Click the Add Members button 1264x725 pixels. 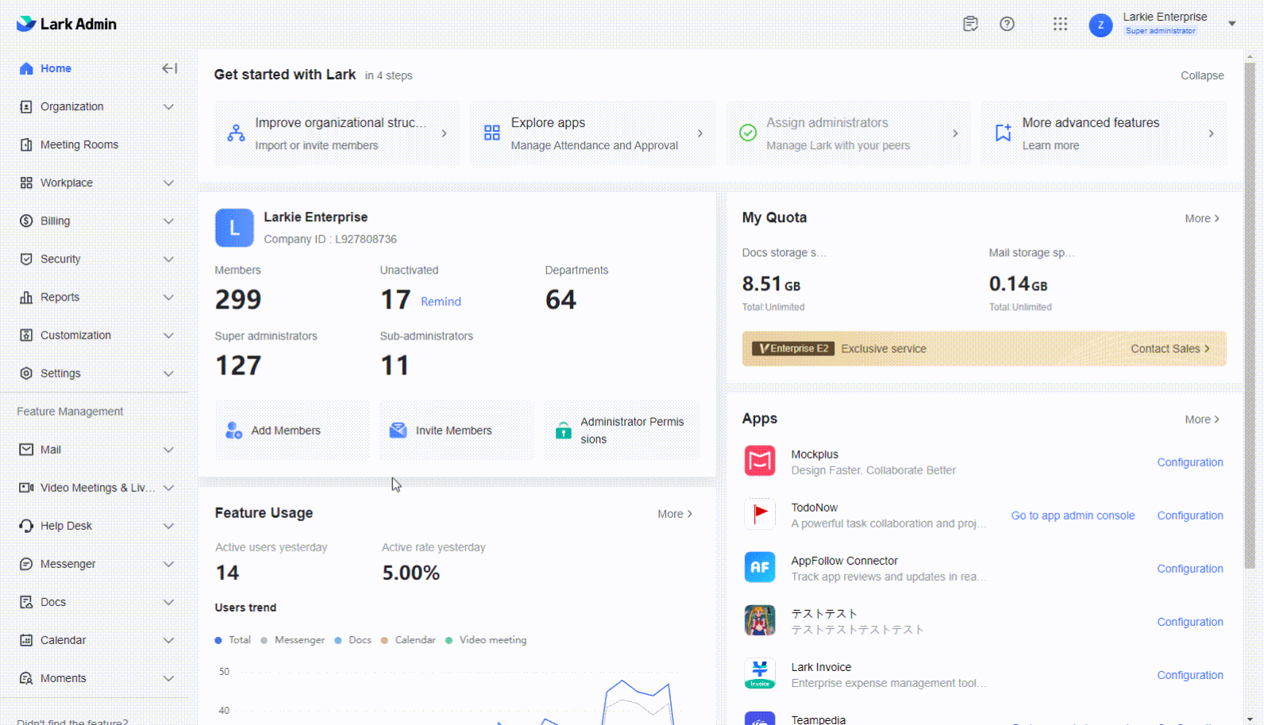(x=291, y=430)
